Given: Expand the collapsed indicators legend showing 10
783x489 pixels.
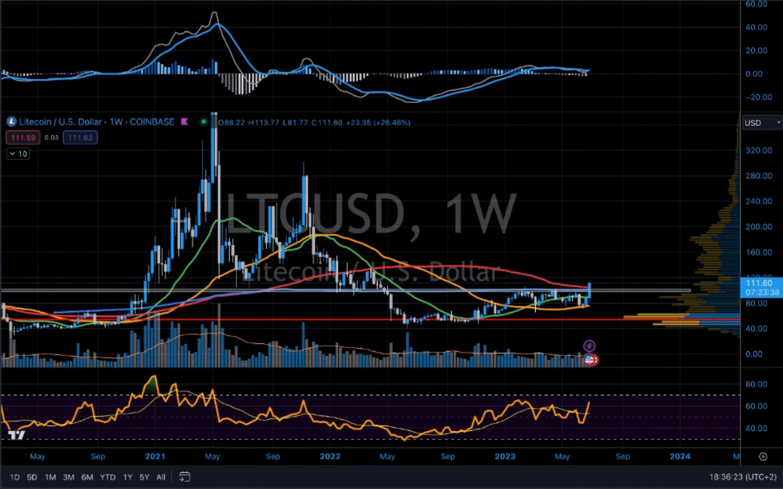Looking at the screenshot, I should 18,154.
